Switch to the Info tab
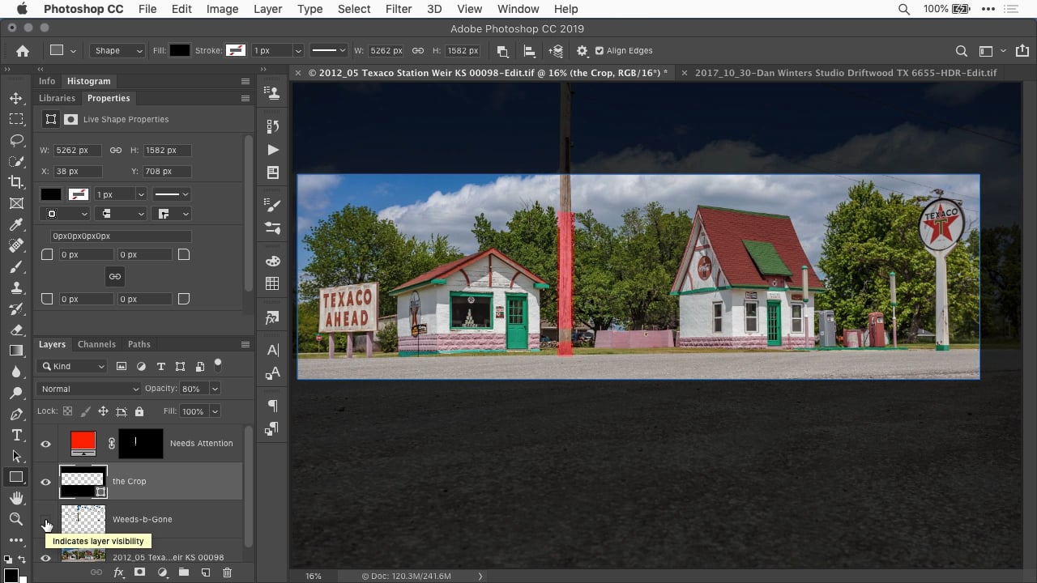This screenshot has width=1037, height=583. coord(47,81)
